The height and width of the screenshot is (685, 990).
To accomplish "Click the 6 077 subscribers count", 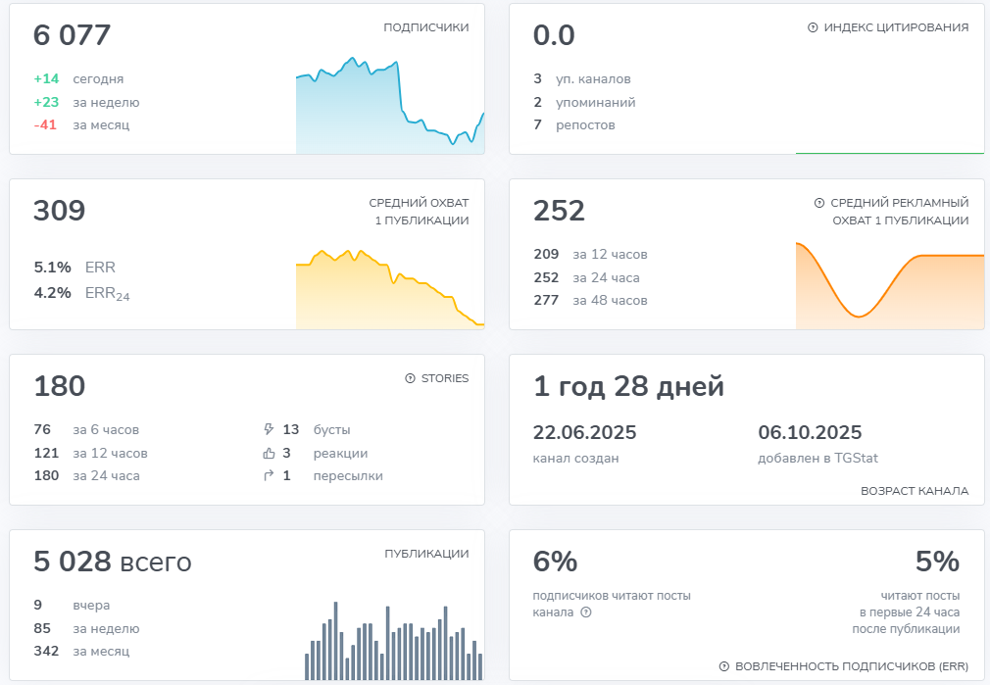I will pyautogui.click(x=72, y=35).
